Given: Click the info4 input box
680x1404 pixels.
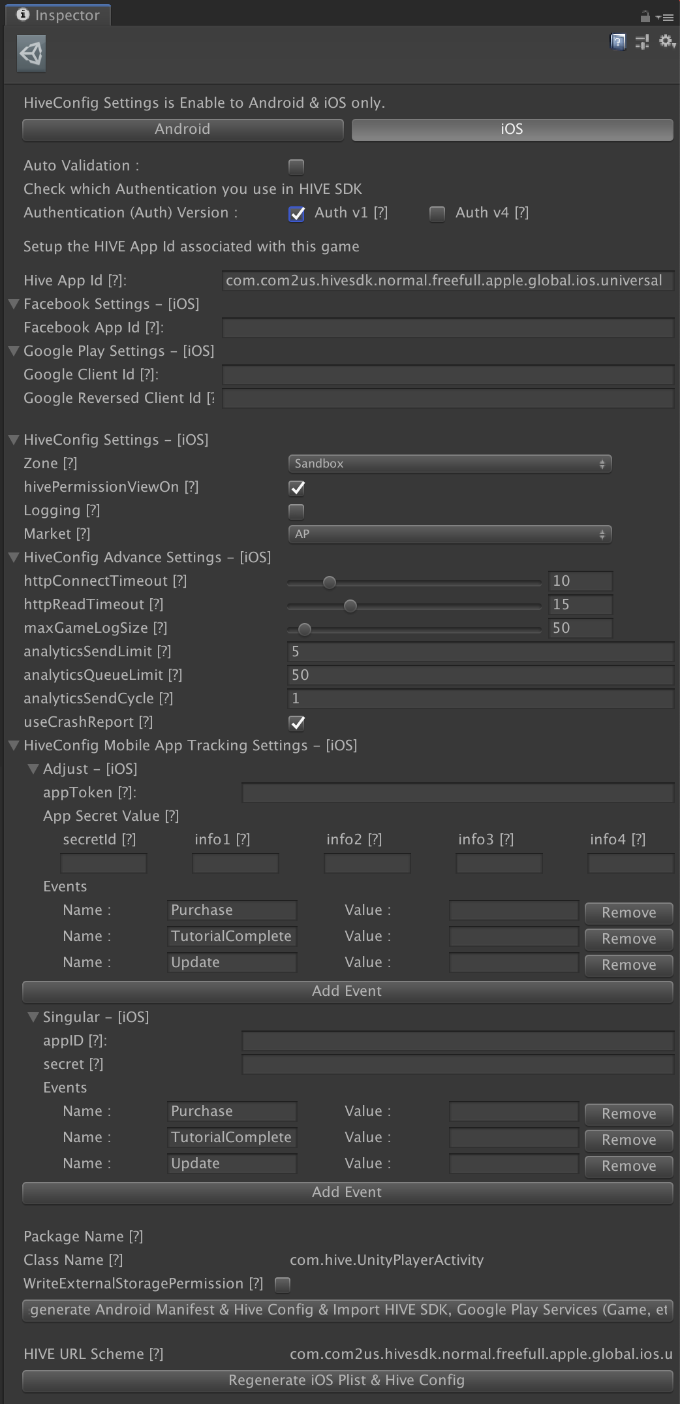Looking at the screenshot, I should pos(630,863).
